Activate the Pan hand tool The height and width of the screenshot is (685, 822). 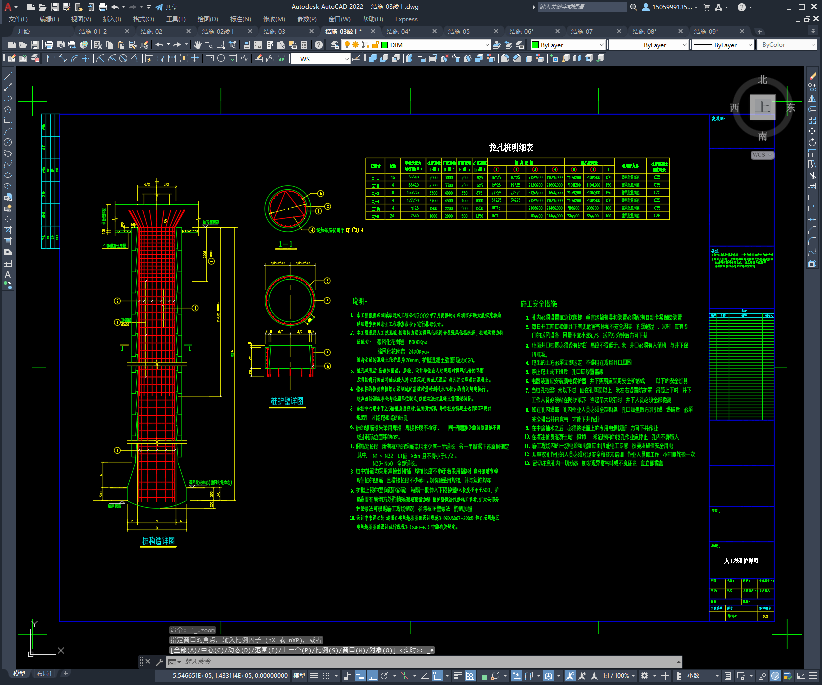click(197, 45)
